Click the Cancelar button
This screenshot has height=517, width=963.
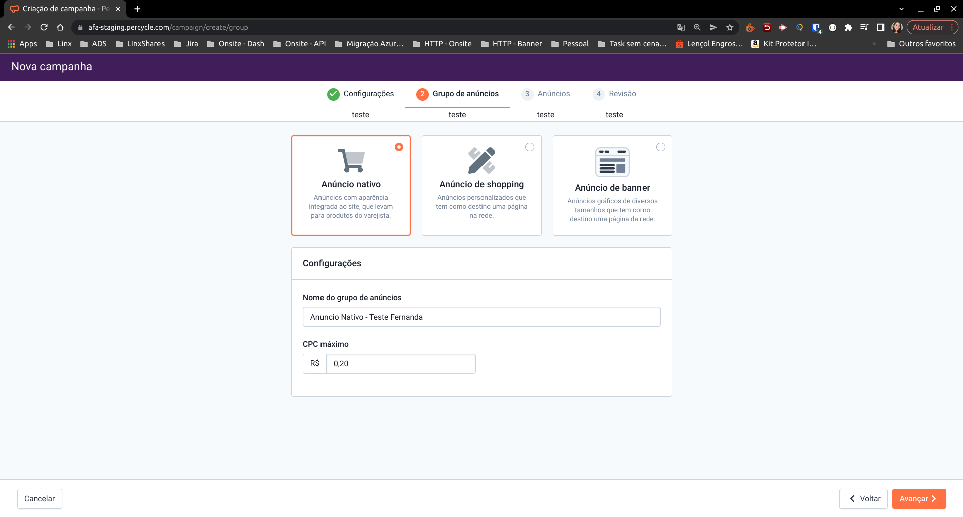(x=40, y=499)
